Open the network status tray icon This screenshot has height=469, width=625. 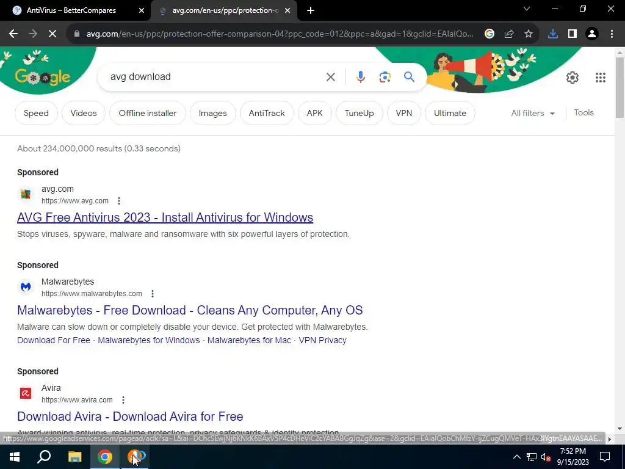pos(532,457)
